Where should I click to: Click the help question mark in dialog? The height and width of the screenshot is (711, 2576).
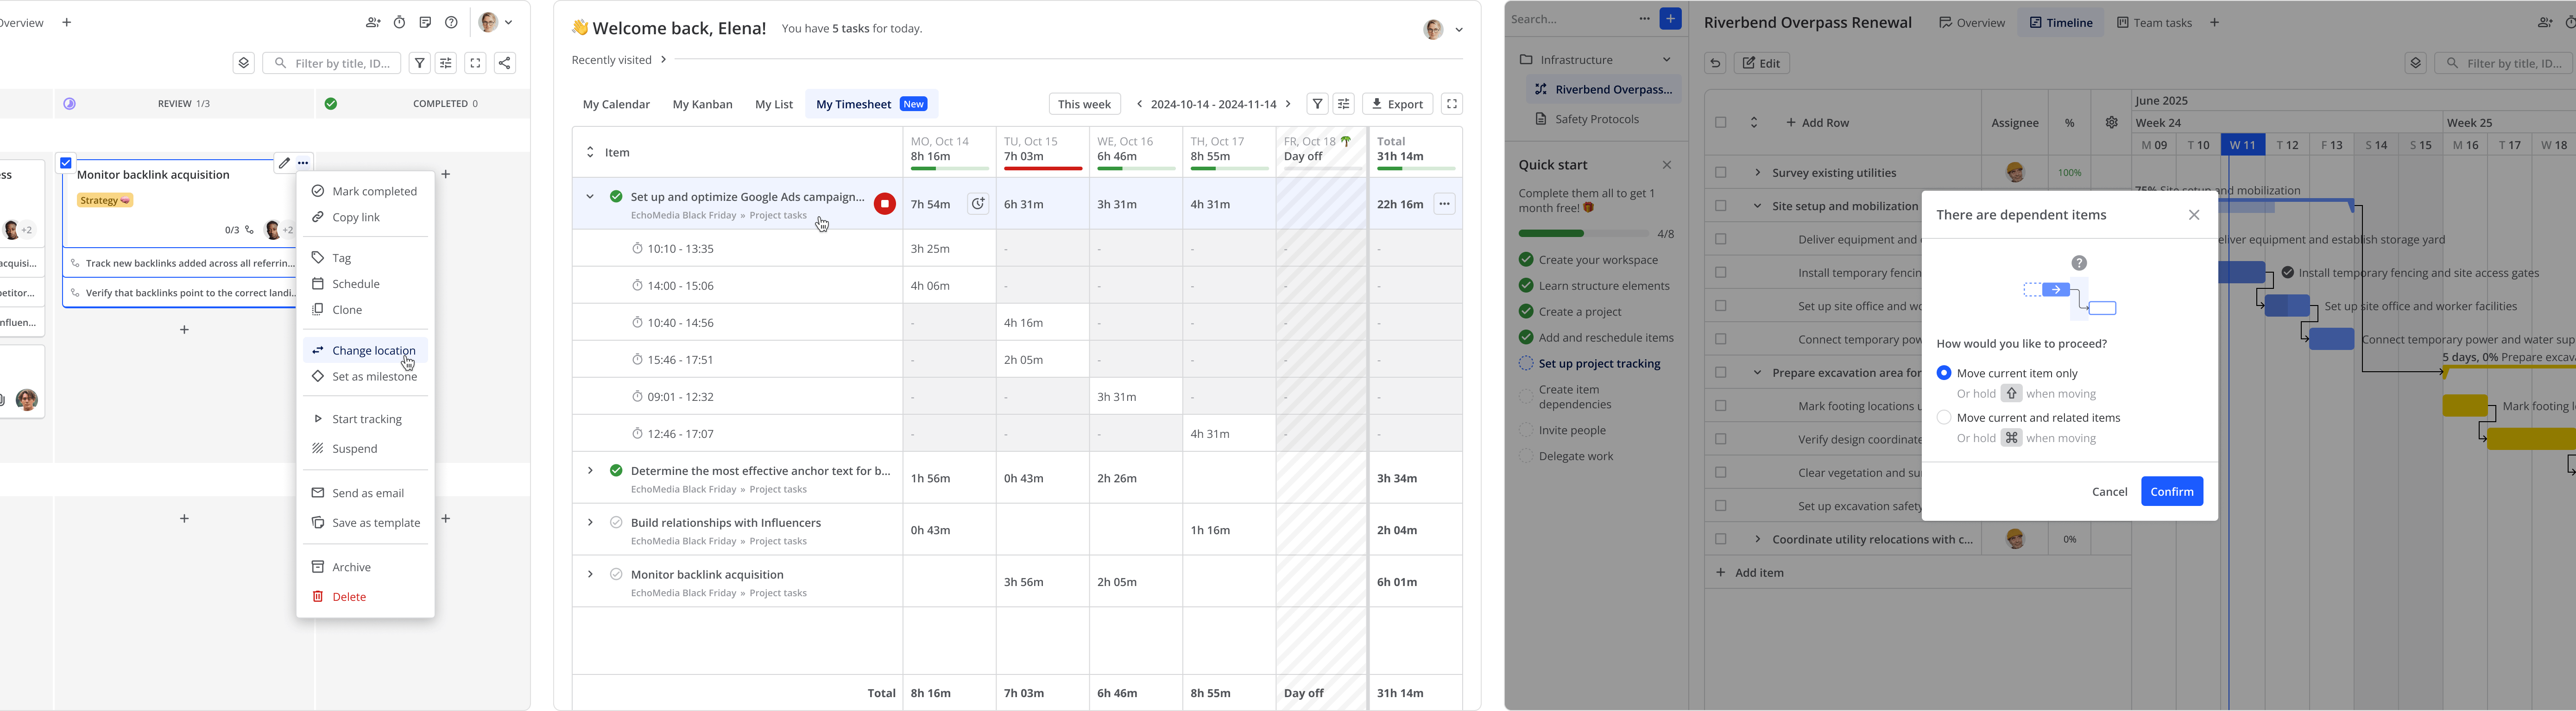2079,262
